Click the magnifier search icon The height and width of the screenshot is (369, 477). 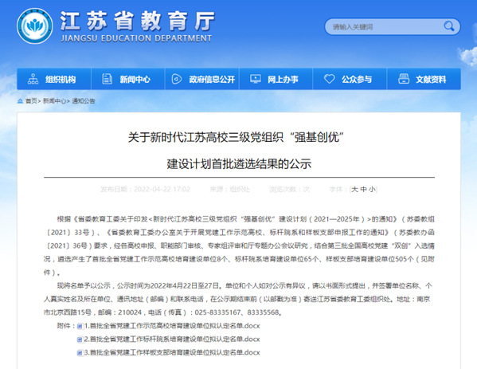click(448, 26)
